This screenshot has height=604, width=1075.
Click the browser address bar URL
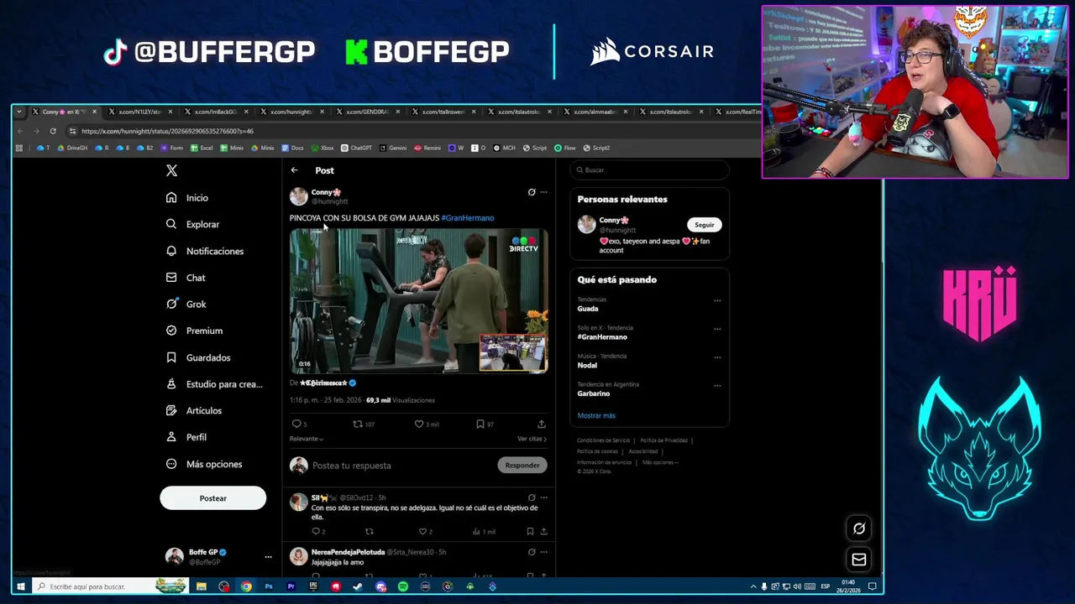[167, 131]
